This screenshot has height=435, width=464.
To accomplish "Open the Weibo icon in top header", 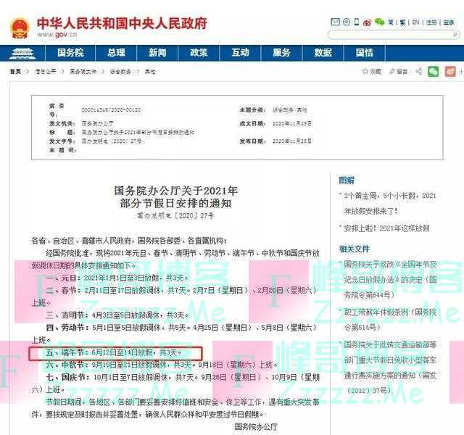I will click(x=366, y=22).
